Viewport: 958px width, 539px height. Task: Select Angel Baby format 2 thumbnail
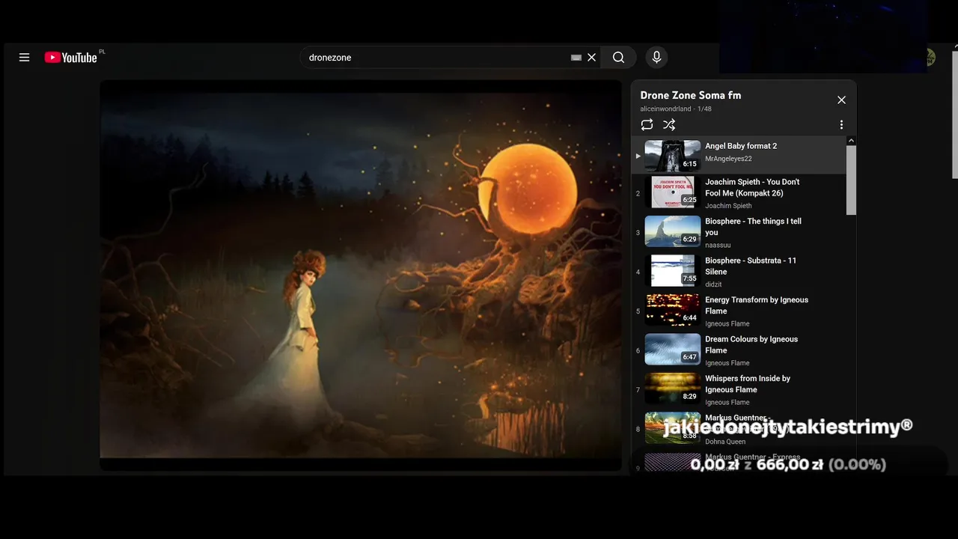click(673, 155)
